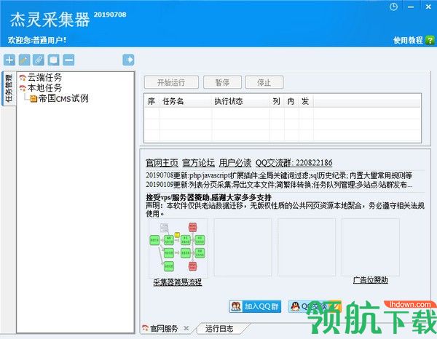This screenshot has width=437, height=339.
Task: Close the 杰灵采集器 window
Action: 429,7
